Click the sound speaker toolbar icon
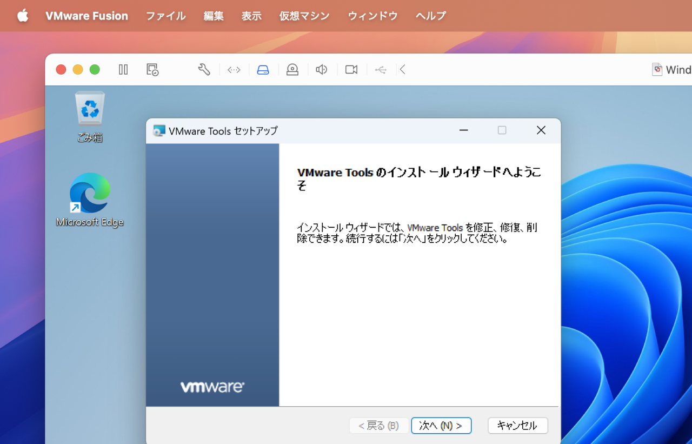This screenshot has height=444, width=692. point(322,69)
